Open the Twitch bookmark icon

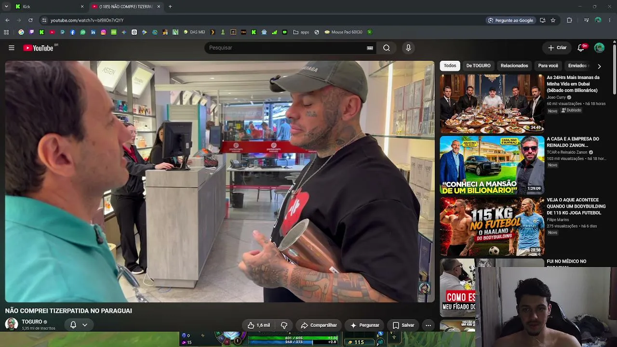[31, 32]
